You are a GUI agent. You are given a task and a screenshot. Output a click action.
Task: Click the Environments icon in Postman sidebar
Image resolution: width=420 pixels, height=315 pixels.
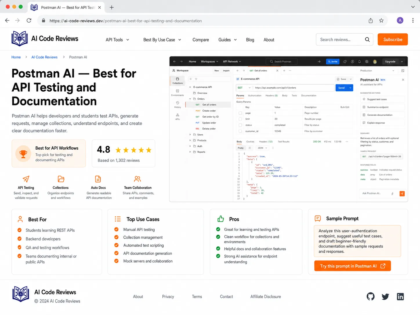click(178, 91)
